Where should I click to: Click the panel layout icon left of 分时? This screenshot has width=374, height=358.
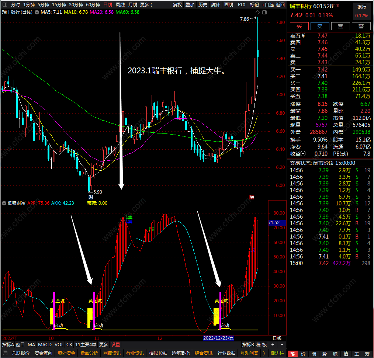click(x=5, y=4)
